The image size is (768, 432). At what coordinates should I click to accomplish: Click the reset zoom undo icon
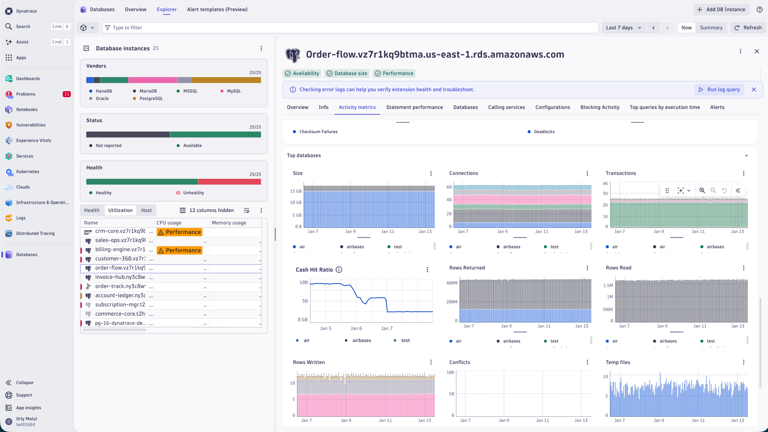pyautogui.click(x=724, y=190)
